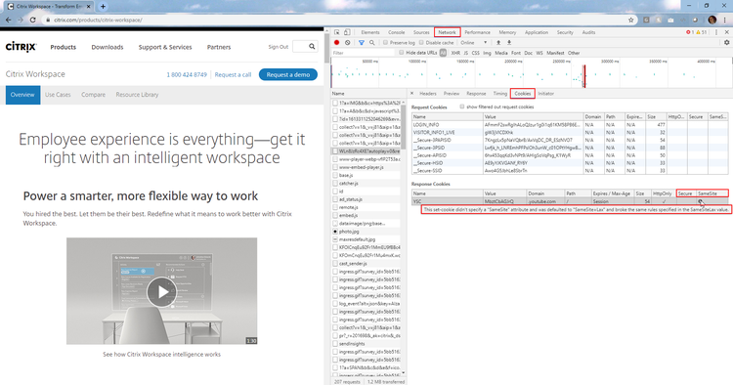Select the Use Cases page tab

pos(58,95)
